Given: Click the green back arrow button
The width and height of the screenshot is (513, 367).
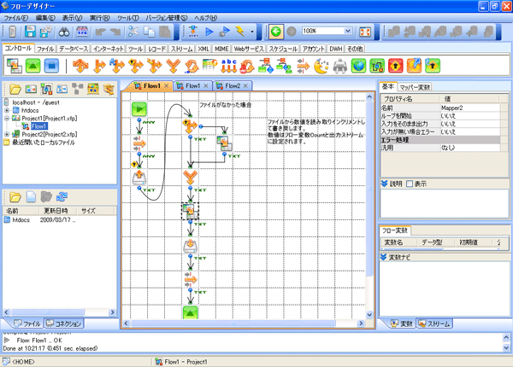Looking at the screenshot, I should (275, 32).
